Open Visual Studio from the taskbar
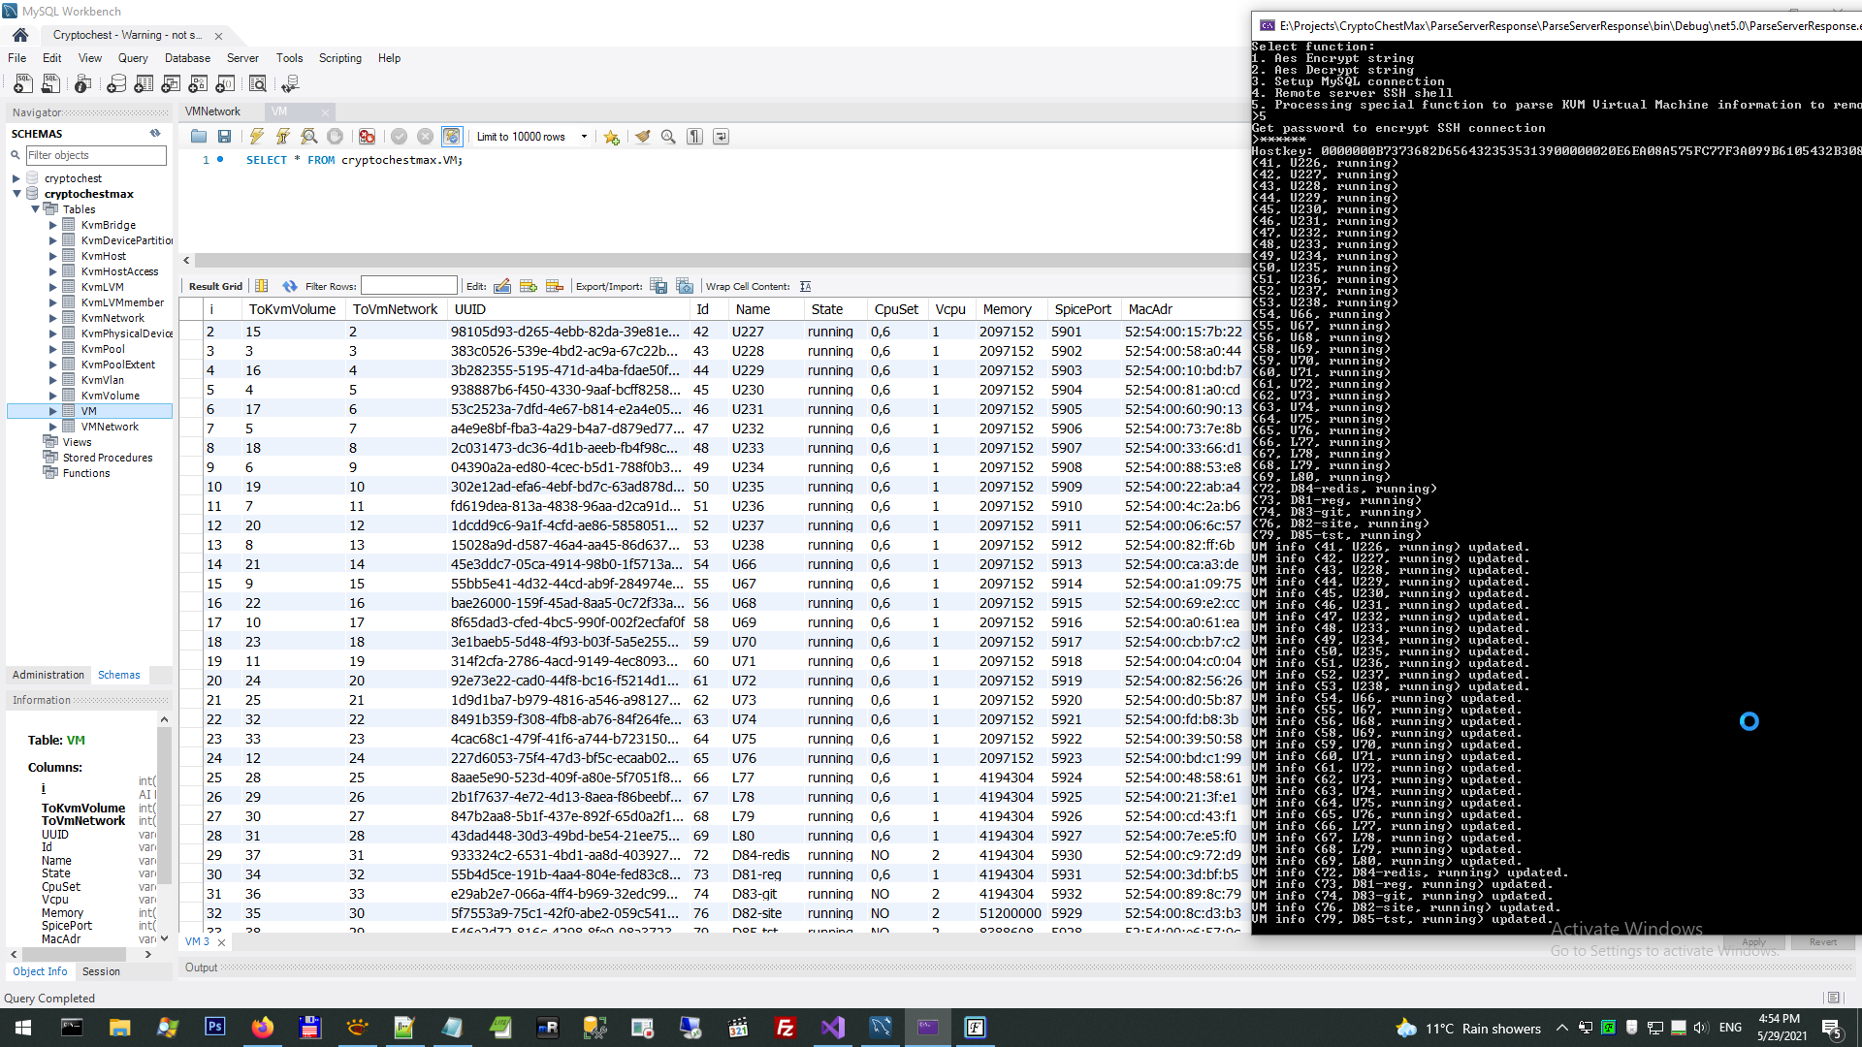This screenshot has width=1862, height=1047. [833, 1028]
